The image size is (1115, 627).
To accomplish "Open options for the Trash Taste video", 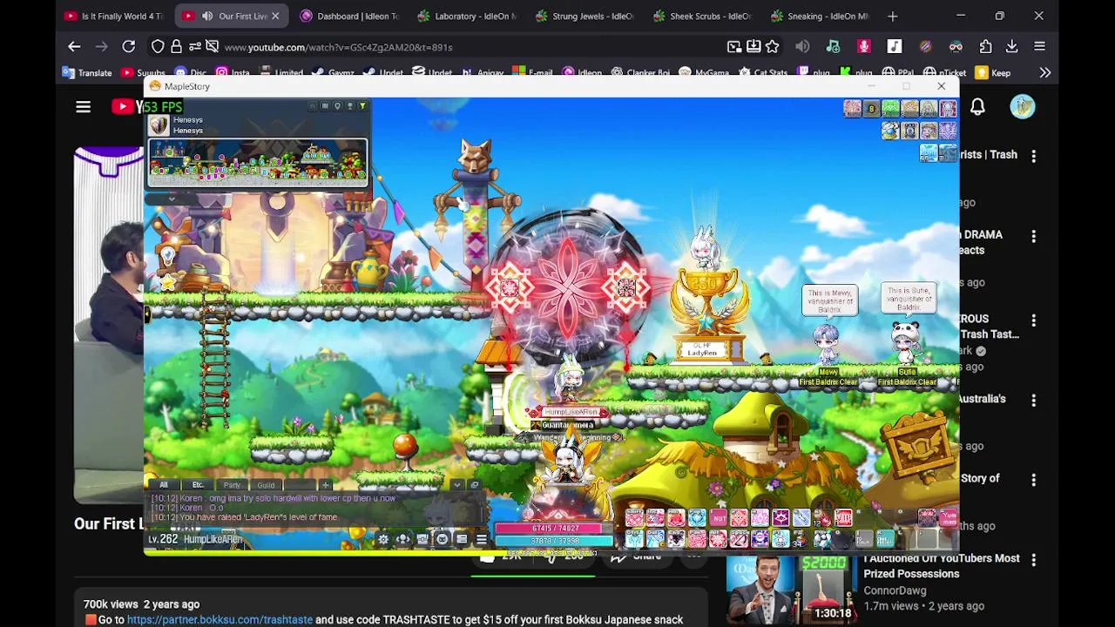I will 1033,157.
